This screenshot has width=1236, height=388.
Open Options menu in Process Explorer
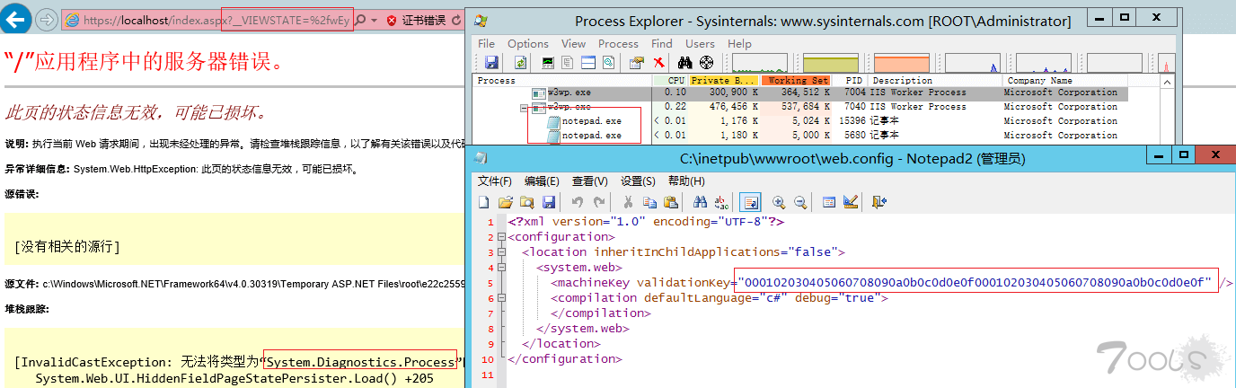click(527, 43)
